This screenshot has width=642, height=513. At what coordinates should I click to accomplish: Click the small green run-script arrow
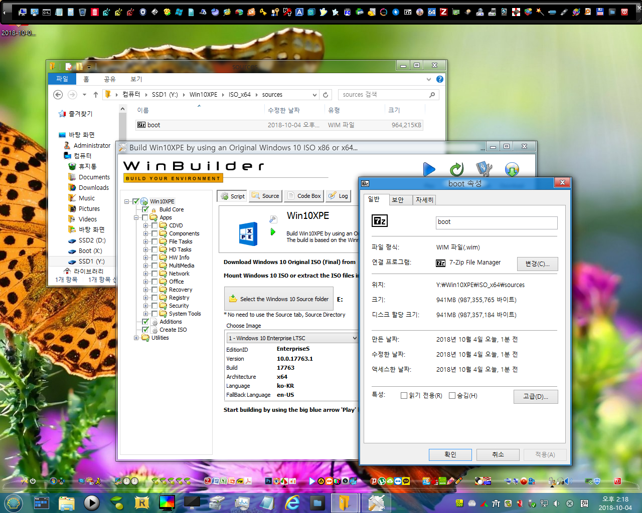(x=273, y=232)
